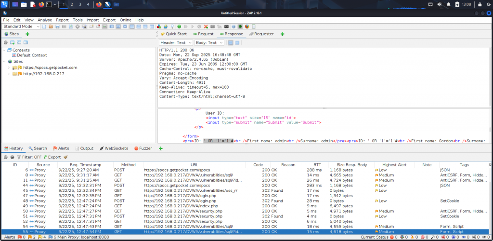Click the red X break-points icon in toolbar
The image size is (493, 241).
206,27
